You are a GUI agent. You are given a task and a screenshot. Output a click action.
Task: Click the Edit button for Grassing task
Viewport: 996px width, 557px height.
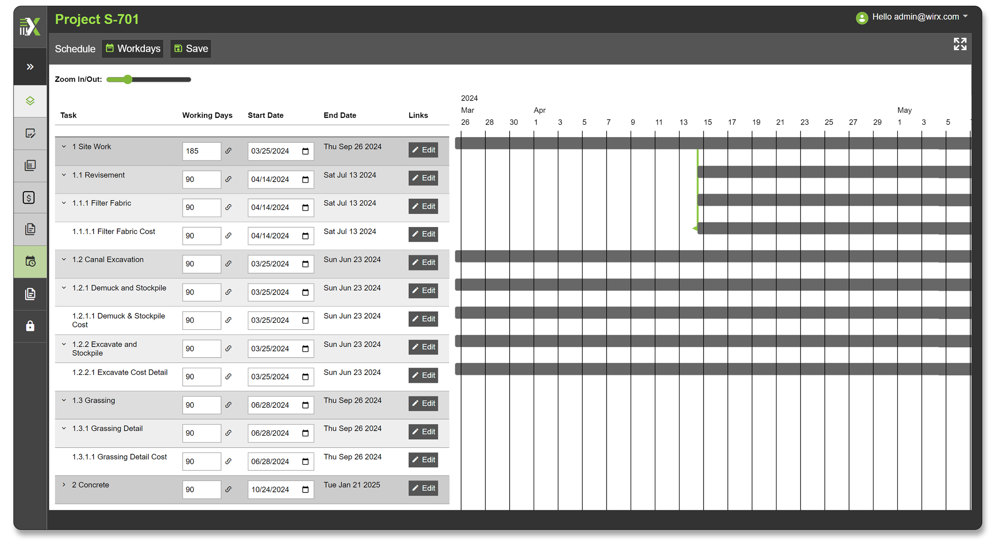click(x=423, y=403)
